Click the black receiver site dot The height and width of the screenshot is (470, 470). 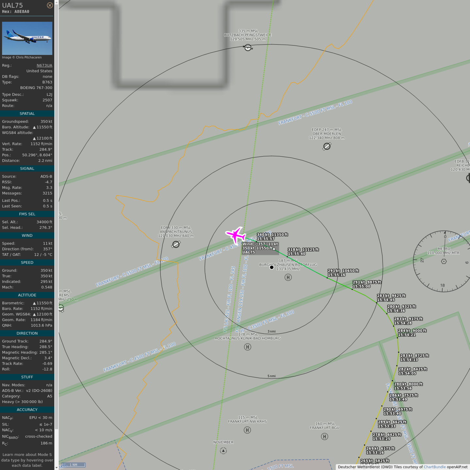[x=272, y=267]
